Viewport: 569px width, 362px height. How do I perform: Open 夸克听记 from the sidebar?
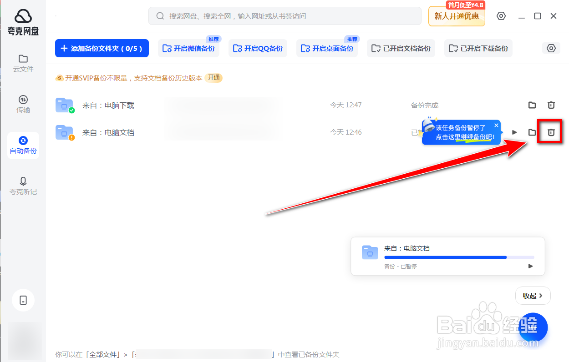coord(23,186)
